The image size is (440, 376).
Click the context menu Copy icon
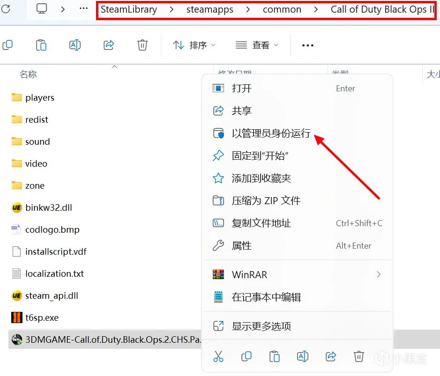(x=246, y=356)
